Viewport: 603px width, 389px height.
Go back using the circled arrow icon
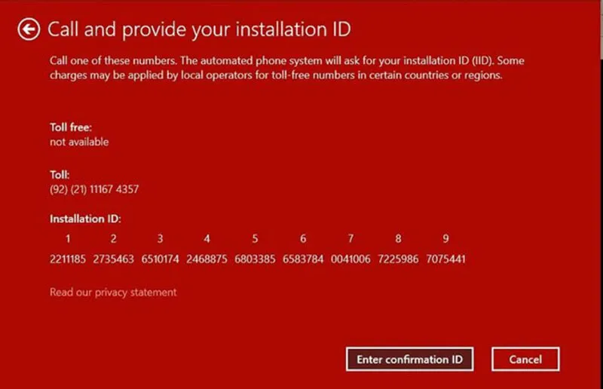[29, 29]
